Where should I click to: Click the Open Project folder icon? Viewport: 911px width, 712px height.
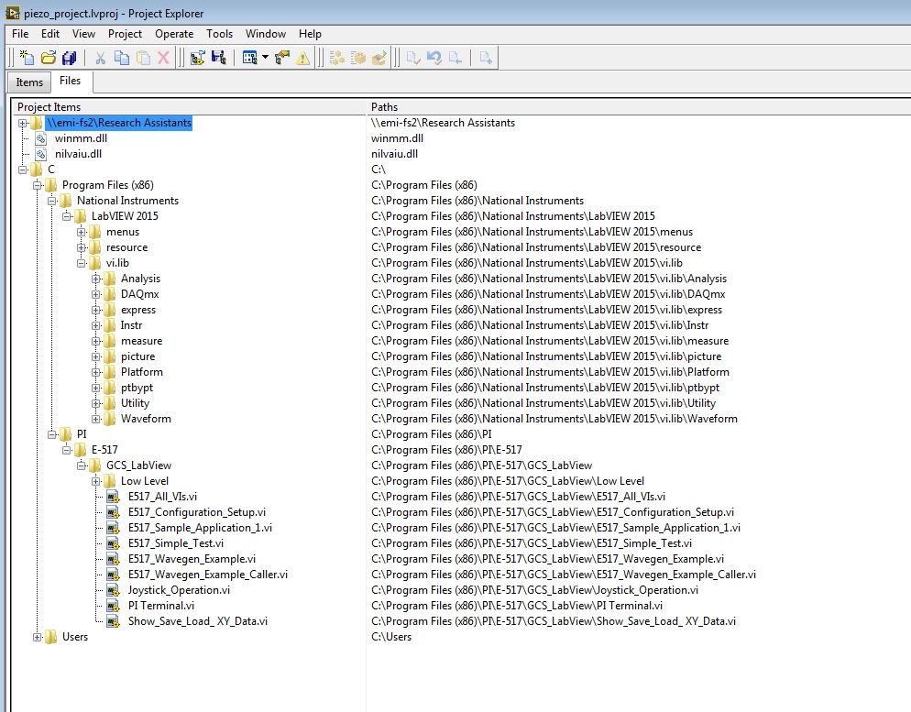49,58
